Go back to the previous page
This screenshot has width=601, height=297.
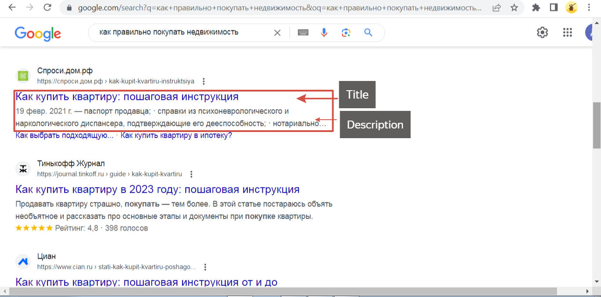12,7
